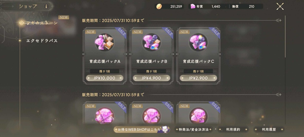Tap the gold coin currency icon

(x=159, y=6)
